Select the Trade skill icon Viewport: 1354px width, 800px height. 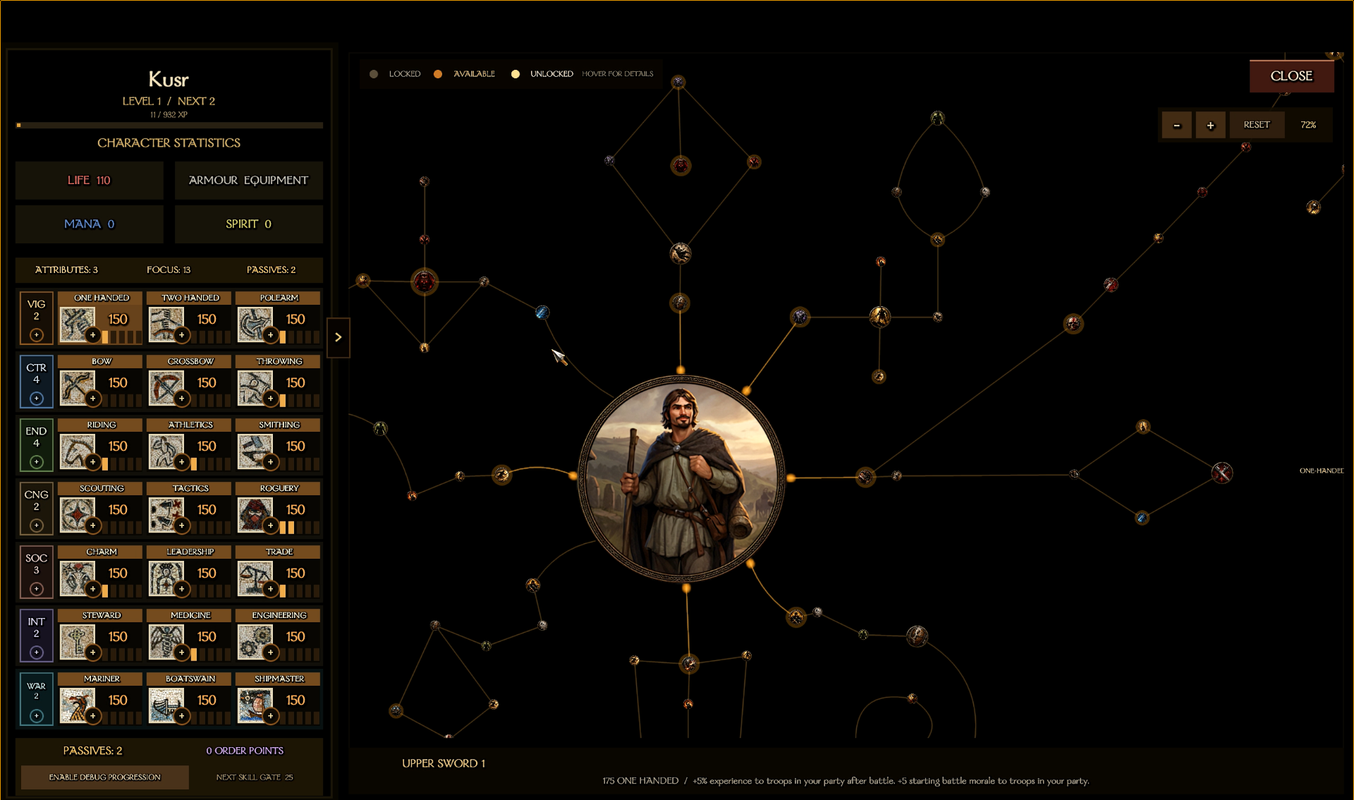click(255, 578)
